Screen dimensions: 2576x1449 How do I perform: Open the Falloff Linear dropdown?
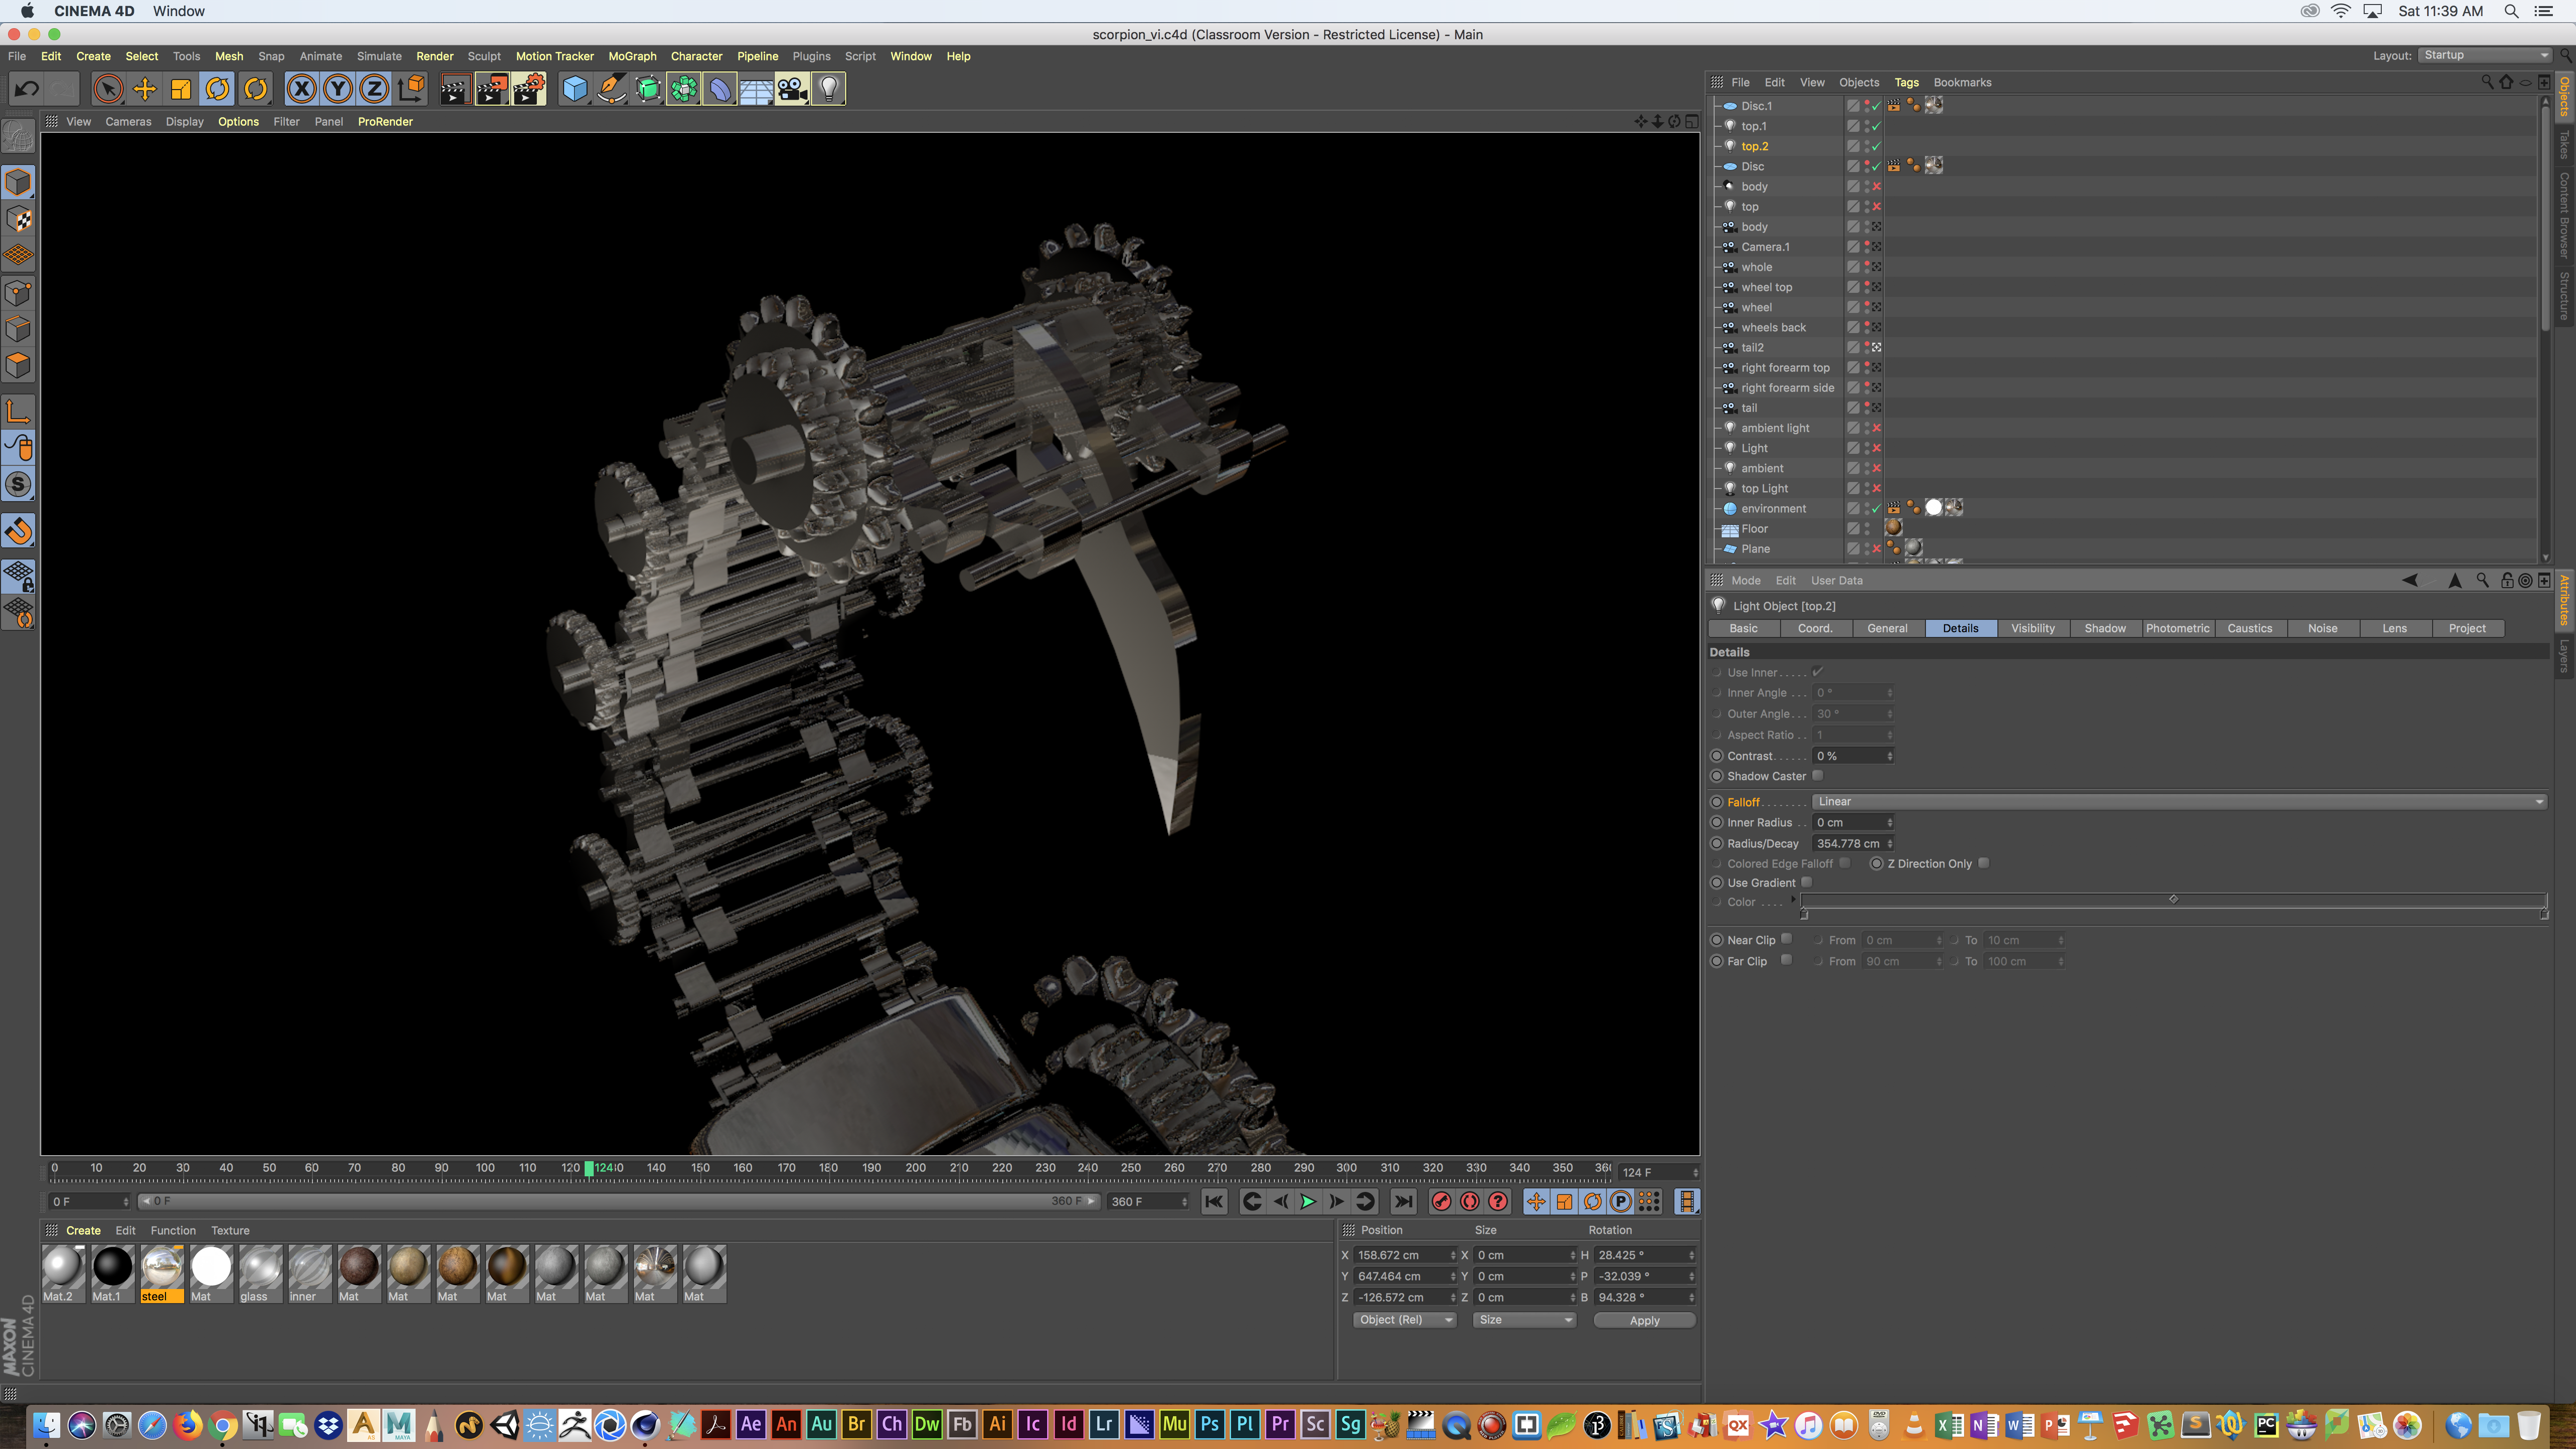coord(2178,801)
